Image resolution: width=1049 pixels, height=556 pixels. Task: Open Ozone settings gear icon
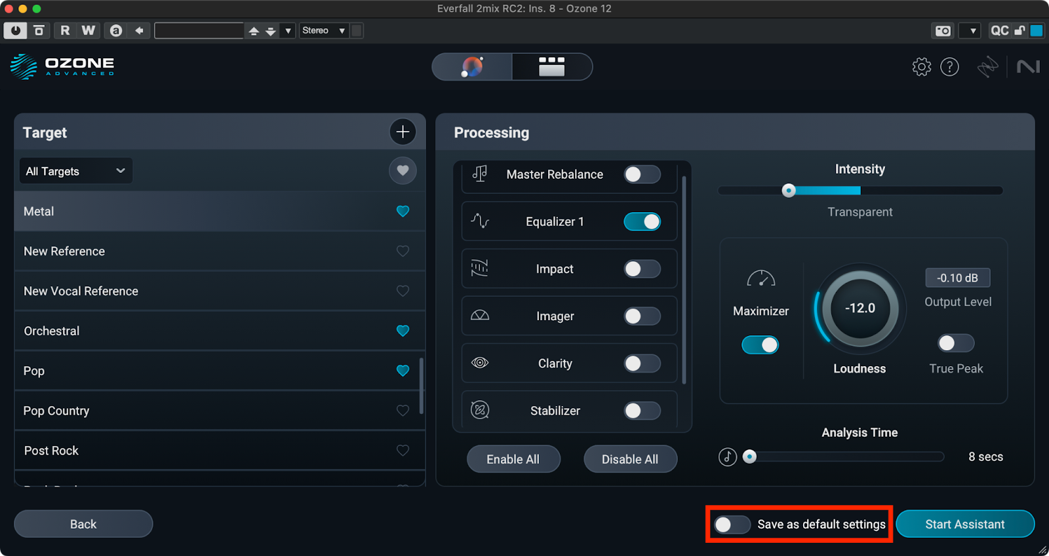coord(921,67)
